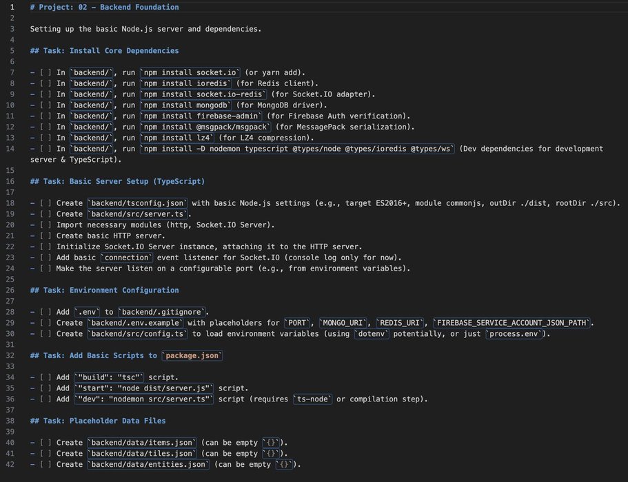The height and width of the screenshot is (482, 628).
Task: Click line number 1 in the gutter
Action: point(12,7)
